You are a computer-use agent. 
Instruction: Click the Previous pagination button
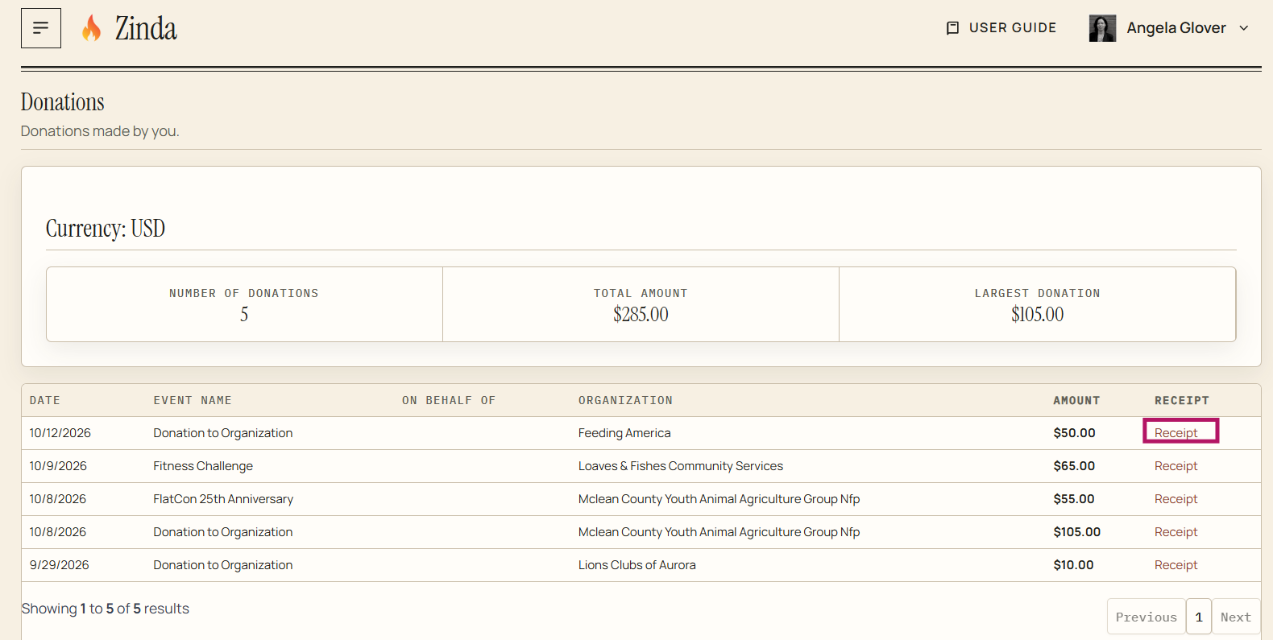click(x=1146, y=617)
